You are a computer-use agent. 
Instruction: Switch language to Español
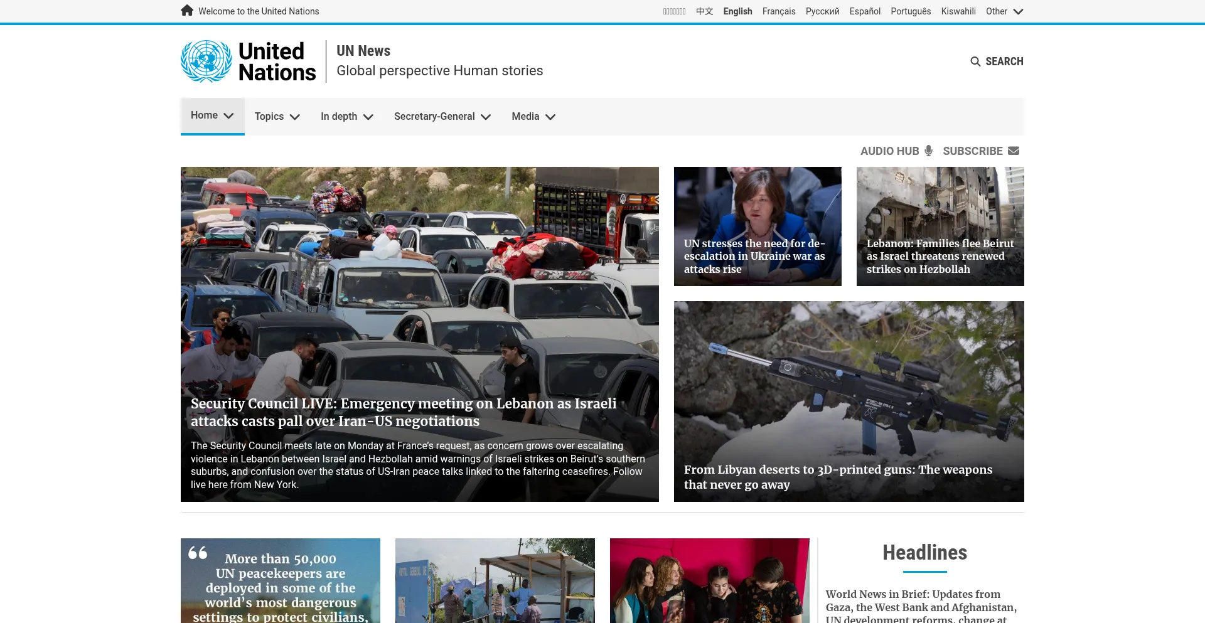[865, 11]
